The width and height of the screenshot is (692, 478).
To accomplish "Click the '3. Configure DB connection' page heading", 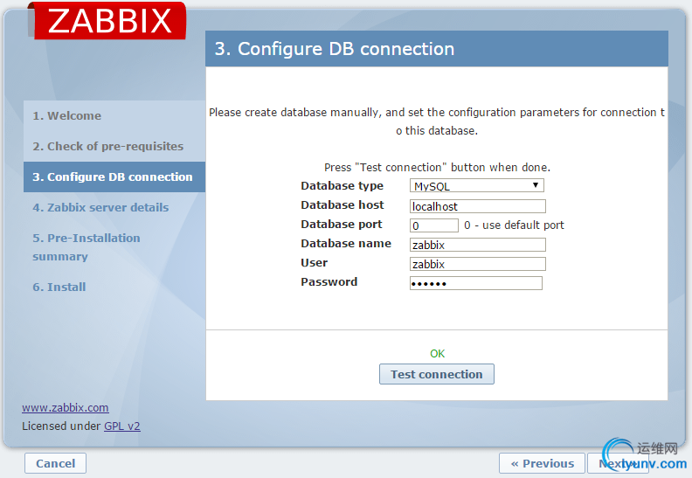I will tap(335, 49).
